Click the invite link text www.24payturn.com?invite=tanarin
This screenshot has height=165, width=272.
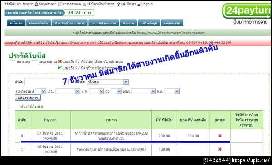(x=171, y=33)
